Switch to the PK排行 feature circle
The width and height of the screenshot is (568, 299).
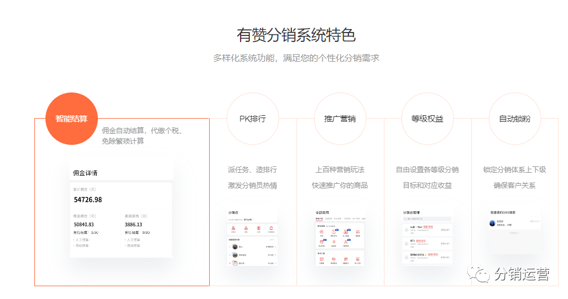pyautogui.click(x=252, y=119)
